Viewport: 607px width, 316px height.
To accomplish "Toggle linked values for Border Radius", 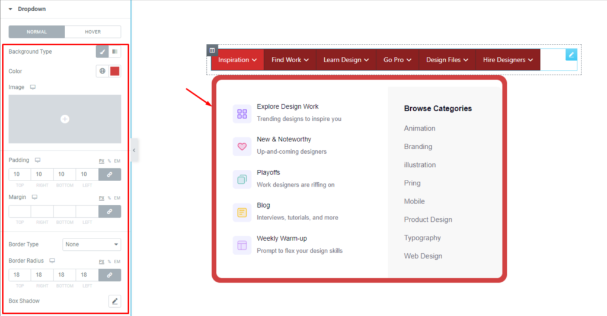I will 110,275.
